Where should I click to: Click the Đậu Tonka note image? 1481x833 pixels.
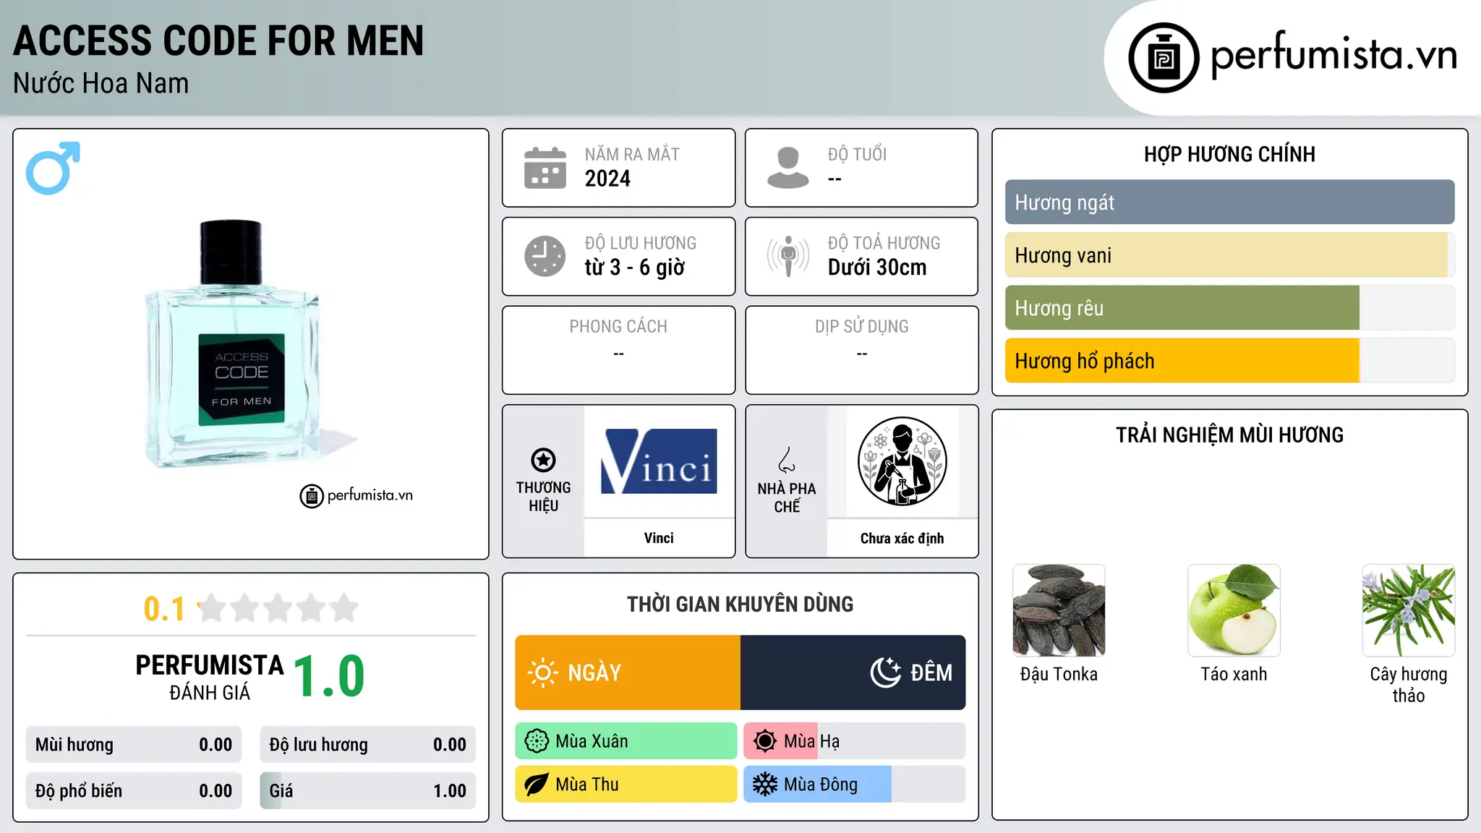(1059, 610)
